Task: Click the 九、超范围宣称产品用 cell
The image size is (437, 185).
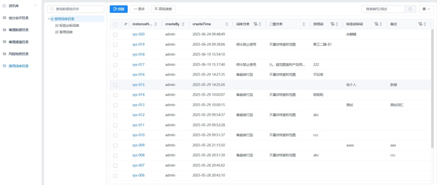Action: [x=287, y=65]
